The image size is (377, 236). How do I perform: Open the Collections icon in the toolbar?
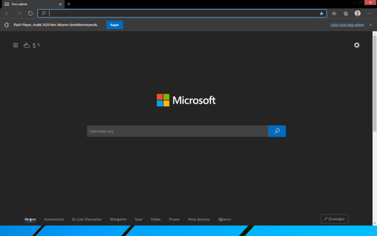point(346,14)
